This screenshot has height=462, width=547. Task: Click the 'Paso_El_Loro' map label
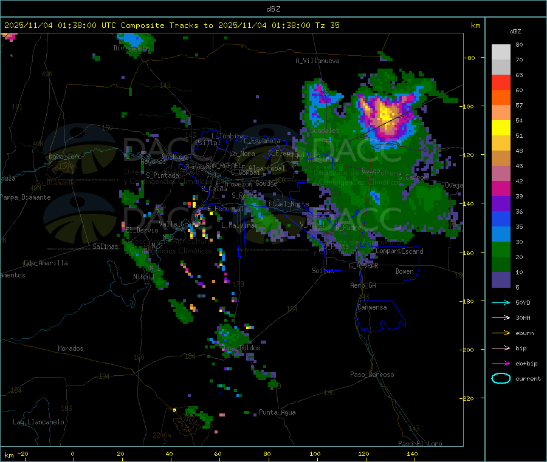click(x=420, y=444)
